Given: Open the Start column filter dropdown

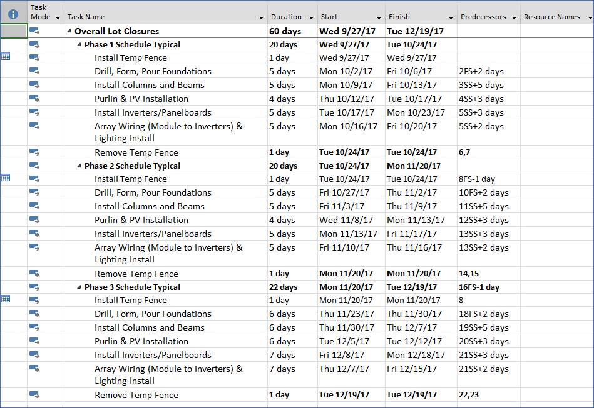Looking at the screenshot, I should point(379,17).
